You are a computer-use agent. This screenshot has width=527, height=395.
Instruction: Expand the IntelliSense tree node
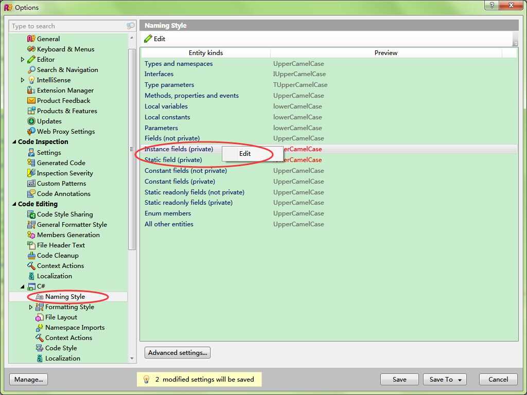pos(23,80)
